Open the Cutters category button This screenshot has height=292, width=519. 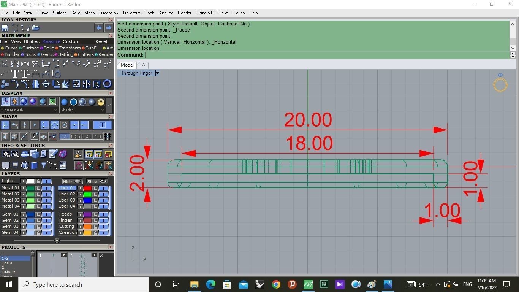(84, 54)
